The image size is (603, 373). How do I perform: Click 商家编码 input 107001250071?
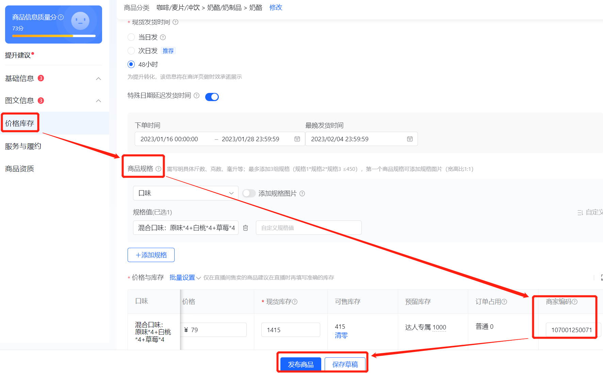[x=573, y=330]
